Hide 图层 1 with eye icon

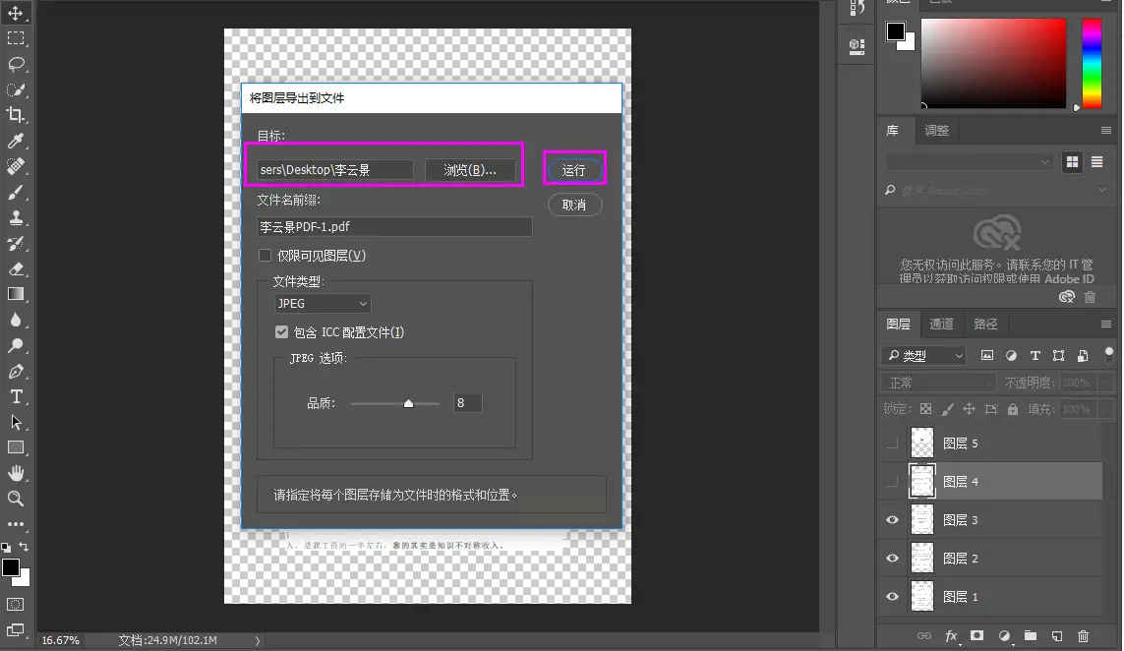(892, 597)
